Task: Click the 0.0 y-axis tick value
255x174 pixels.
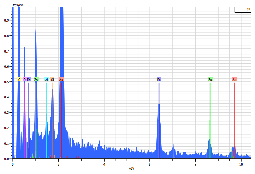Action: 7,159
